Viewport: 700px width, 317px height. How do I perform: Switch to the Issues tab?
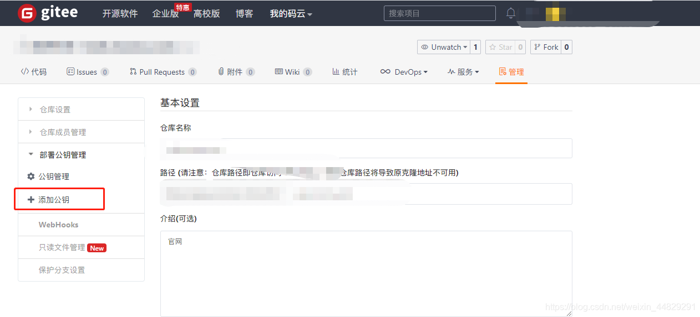pos(88,72)
